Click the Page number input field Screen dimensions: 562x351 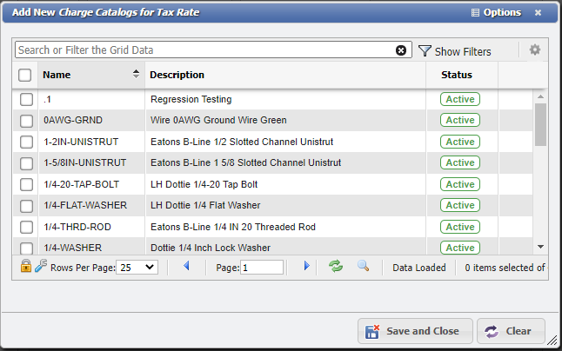click(262, 268)
